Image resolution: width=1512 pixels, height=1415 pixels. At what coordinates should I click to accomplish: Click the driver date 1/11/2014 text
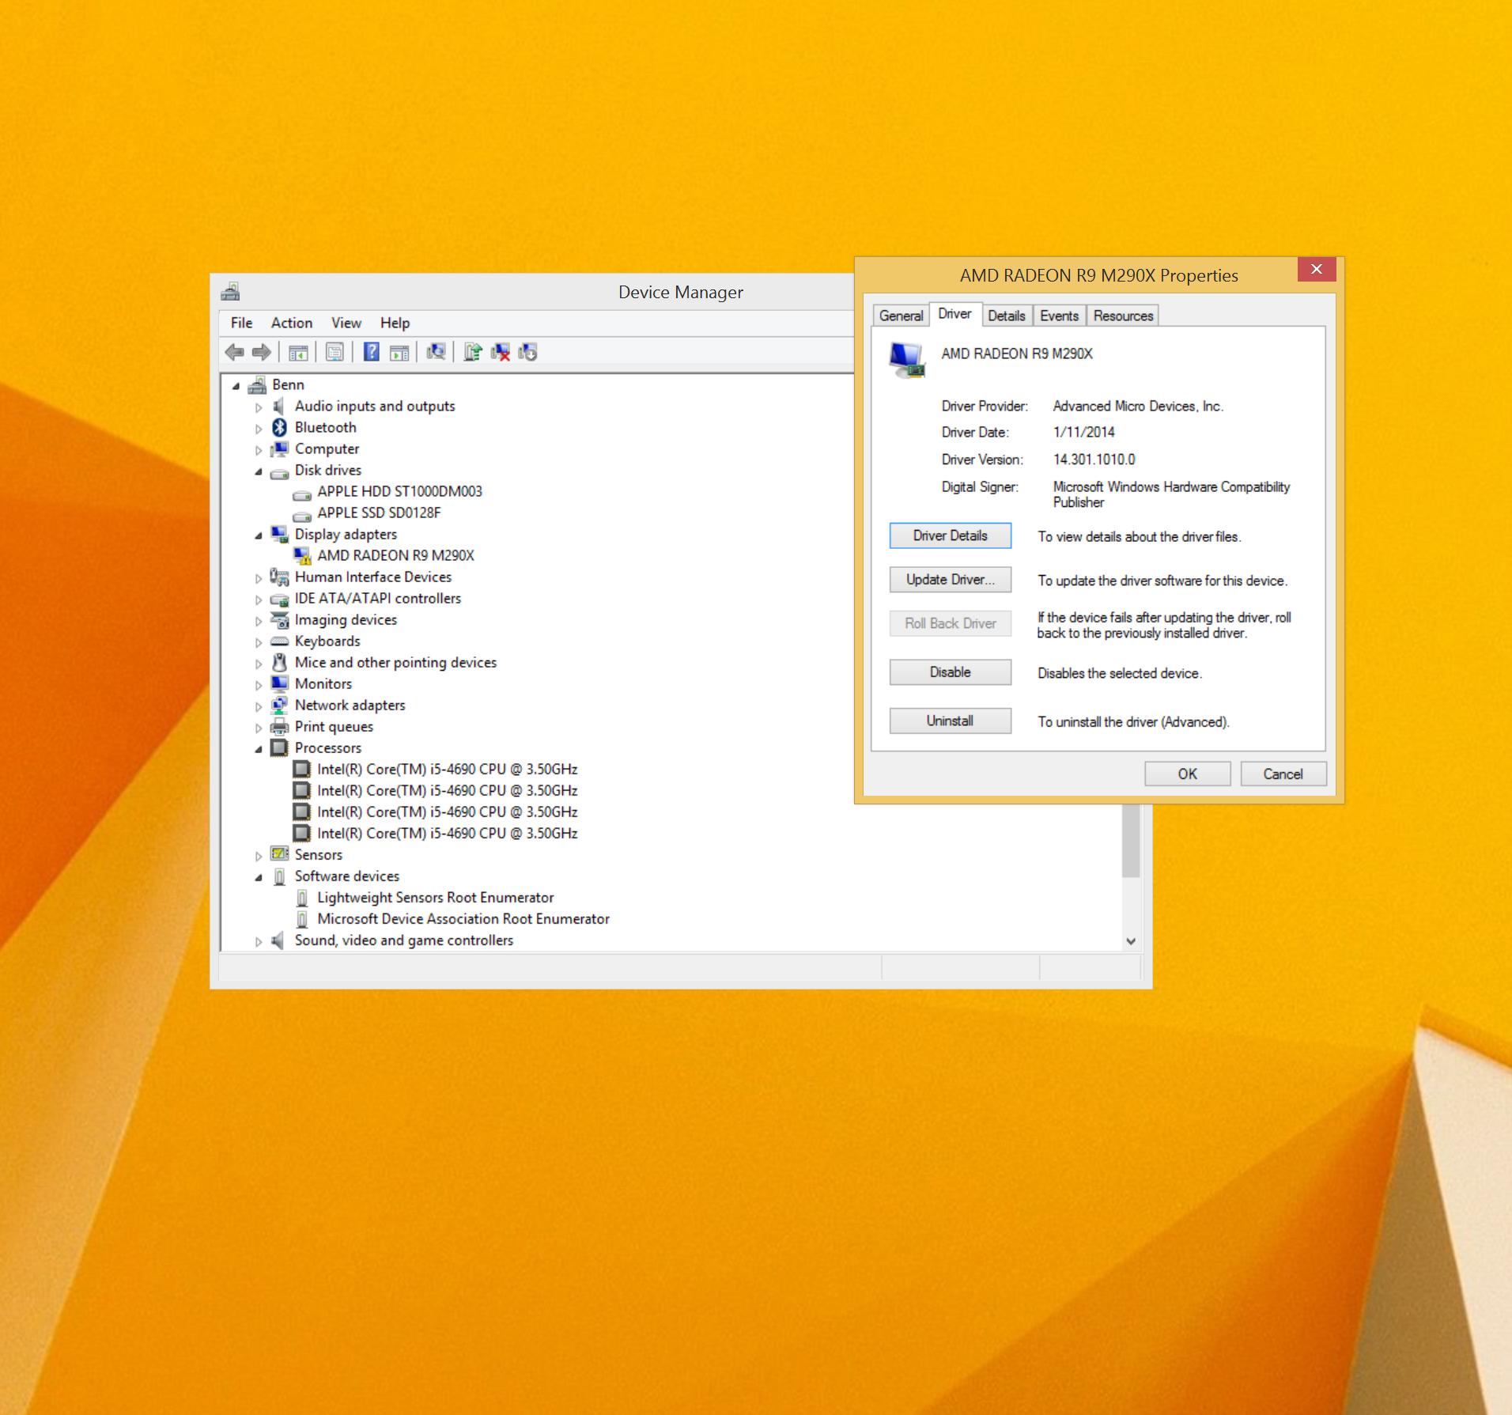(1083, 432)
